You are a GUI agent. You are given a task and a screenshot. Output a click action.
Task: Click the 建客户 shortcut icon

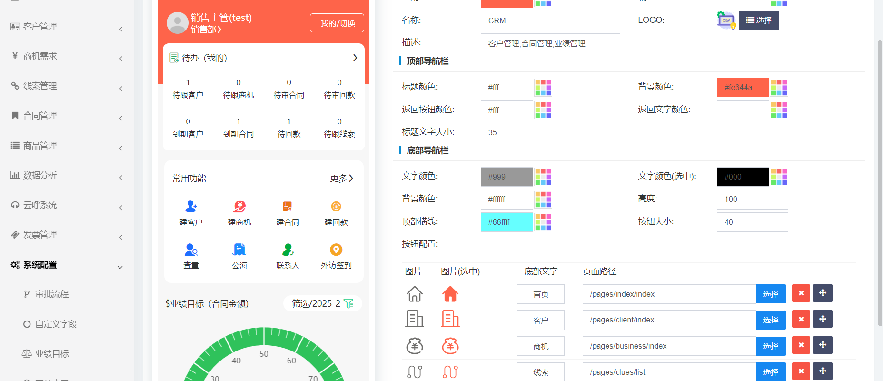coord(191,206)
